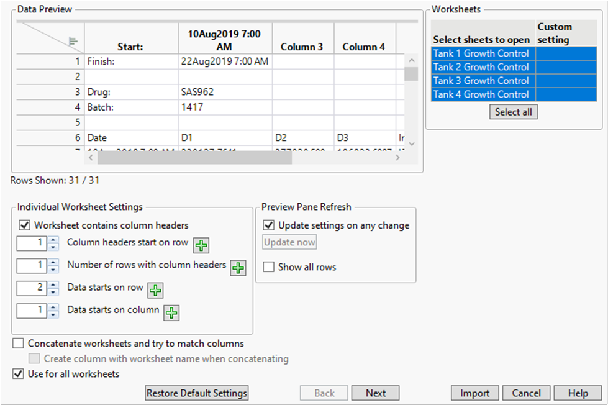Click Number of rows with column headers field
The image size is (608, 405).
tap(32, 266)
